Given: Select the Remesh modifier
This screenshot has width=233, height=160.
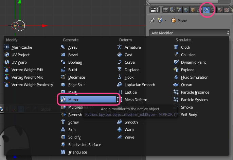Looking at the screenshot, I should click(71, 115).
